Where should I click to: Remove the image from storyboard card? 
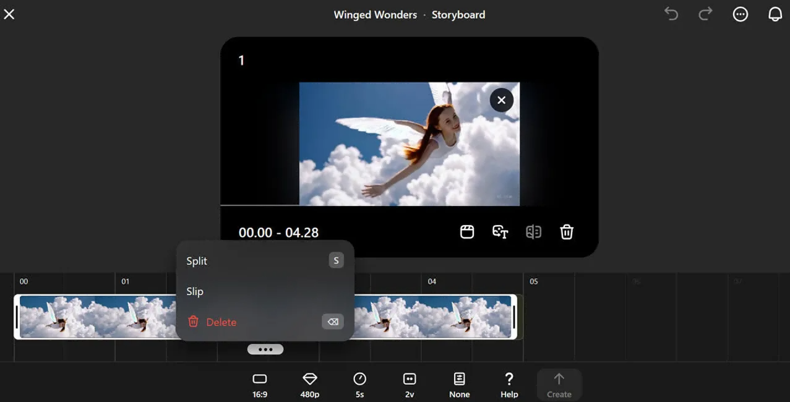[x=501, y=100]
